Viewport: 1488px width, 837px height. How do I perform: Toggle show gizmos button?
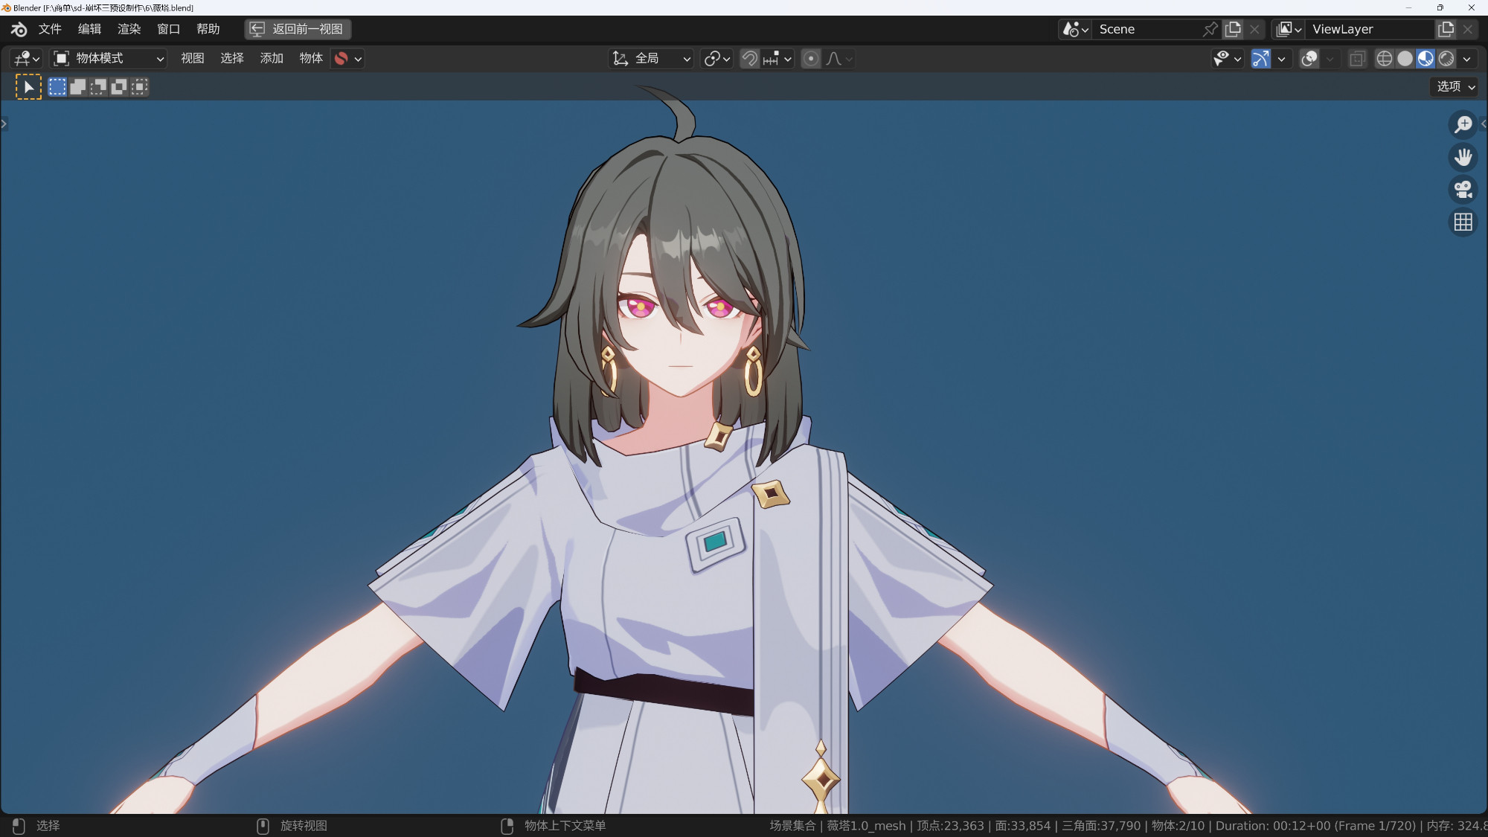1260,59
